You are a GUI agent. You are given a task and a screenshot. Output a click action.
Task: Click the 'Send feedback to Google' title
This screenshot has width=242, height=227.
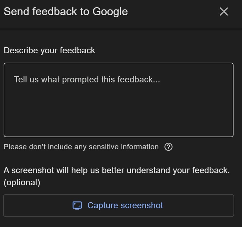tap(66, 12)
